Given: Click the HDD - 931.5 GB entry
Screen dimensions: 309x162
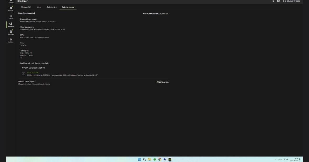Looking at the screenshot, I should [x=26, y=56].
